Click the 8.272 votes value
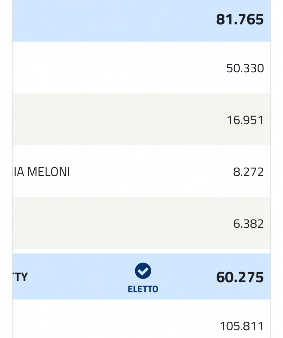 (x=248, y=172)
